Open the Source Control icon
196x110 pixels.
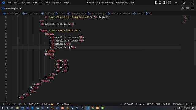[x=14, y=104]
